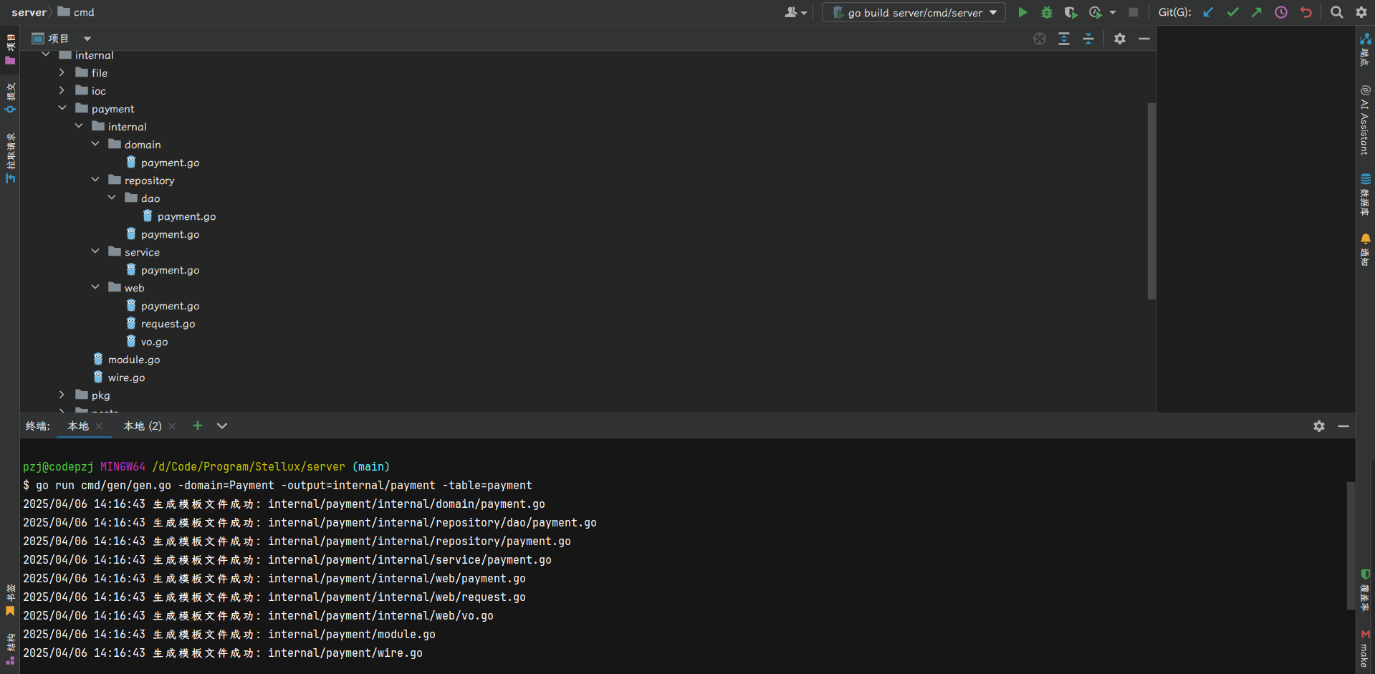Open Notifications bell panel
The width and height of the screenshot is (1375, 674).
pyautogui.click(x=1365, y=249)
